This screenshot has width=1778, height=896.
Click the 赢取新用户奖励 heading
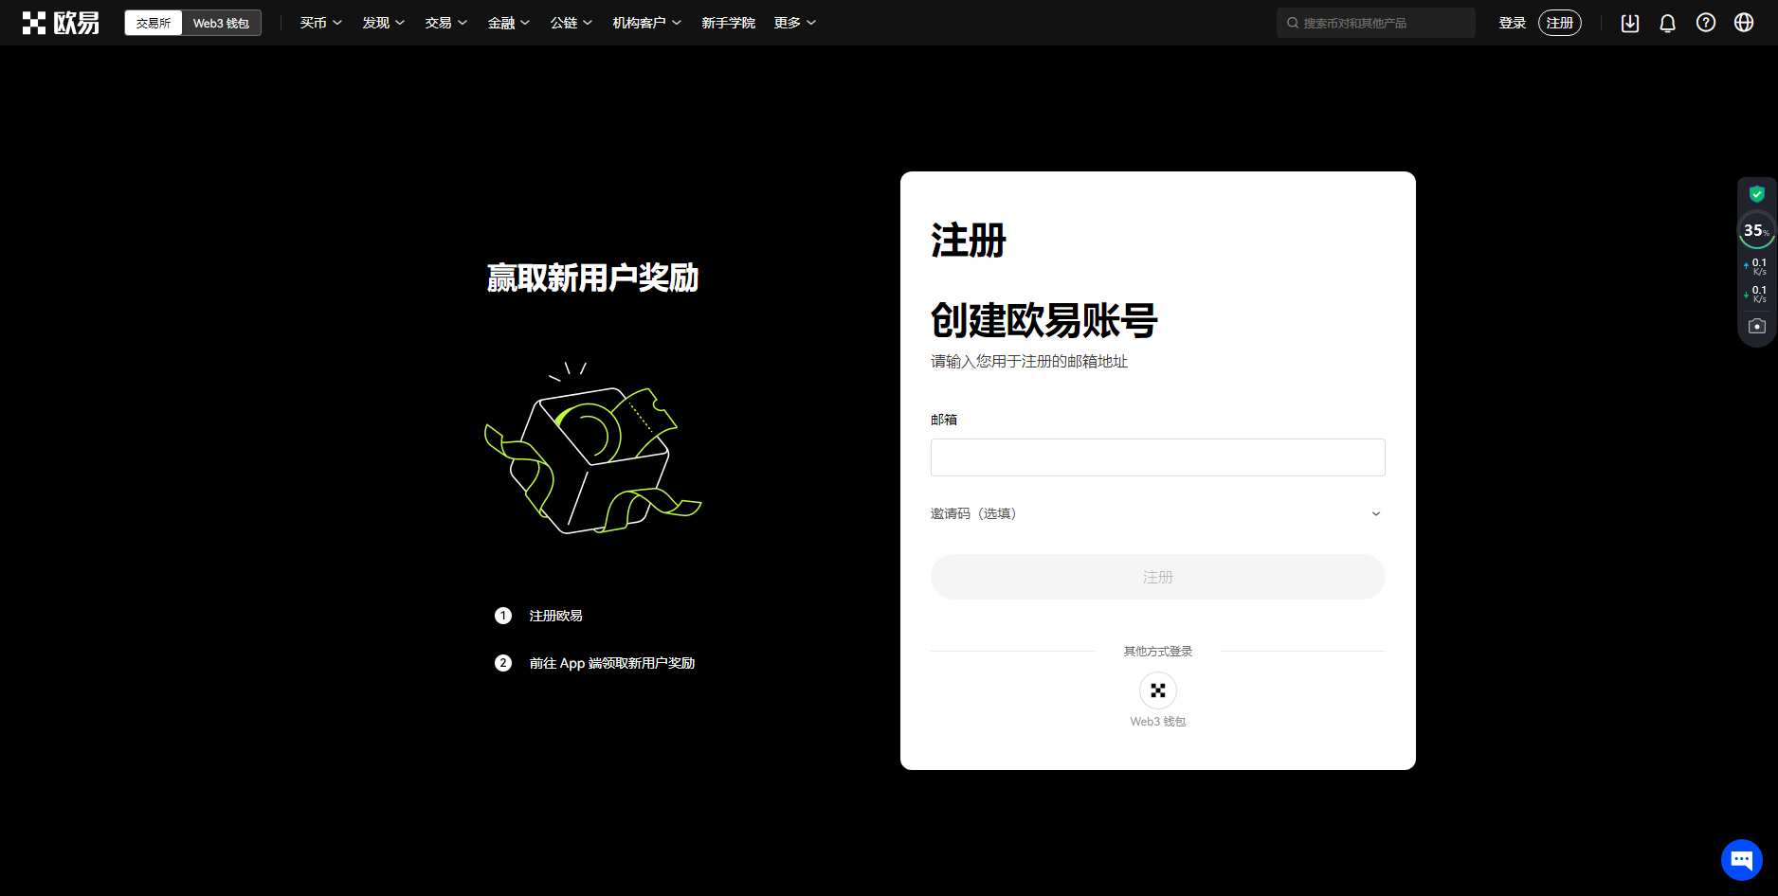[593, 278]
